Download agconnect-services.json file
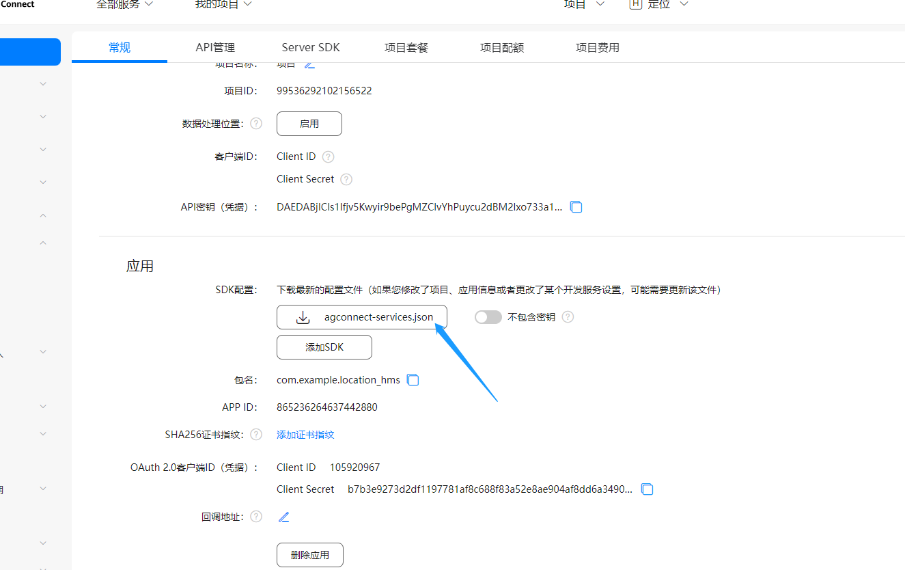The image size is (905, 570). (x=362, y=317)
